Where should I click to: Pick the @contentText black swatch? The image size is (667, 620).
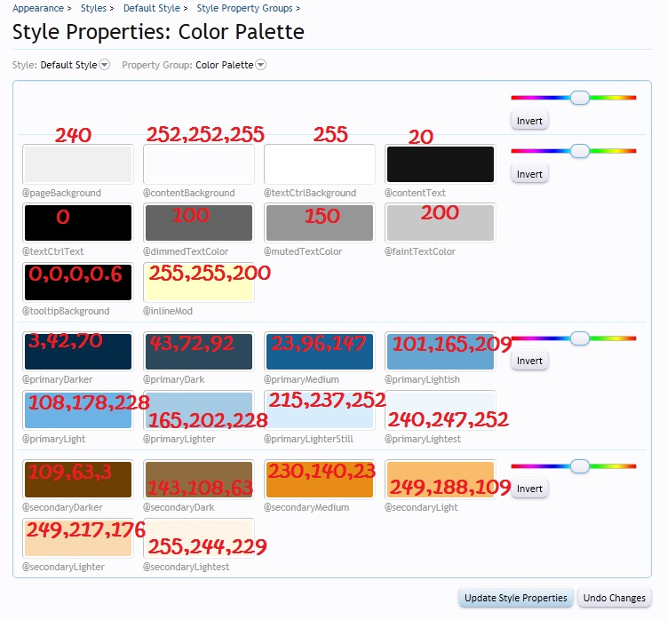pos(440,165)
